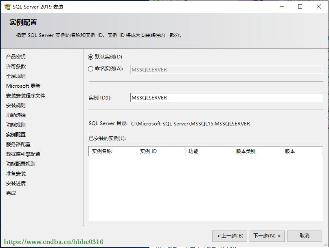The height and width of the screenshot is (248, 329).
Task: Open 完成 step in sidebar
Action: tap(11, 193)
